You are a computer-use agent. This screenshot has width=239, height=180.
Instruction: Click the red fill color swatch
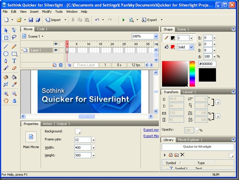coord(173,47)
